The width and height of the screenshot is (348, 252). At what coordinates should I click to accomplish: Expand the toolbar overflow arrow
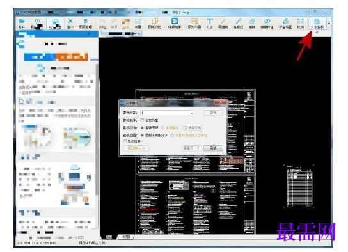coord(329,23)
